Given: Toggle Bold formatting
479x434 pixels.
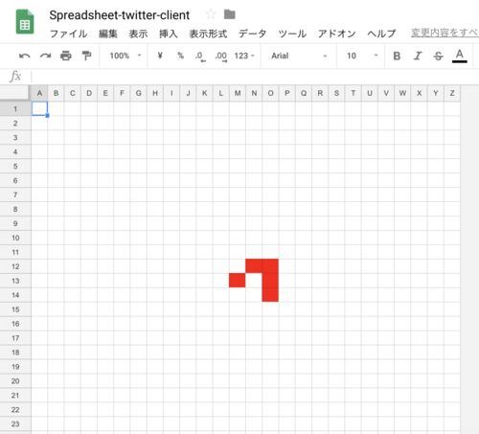Looking at the screenshot, I should tap(397, 56).
